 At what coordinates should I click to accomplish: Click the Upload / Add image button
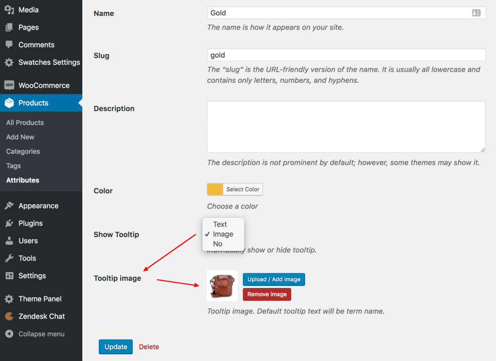pos(274,279)
